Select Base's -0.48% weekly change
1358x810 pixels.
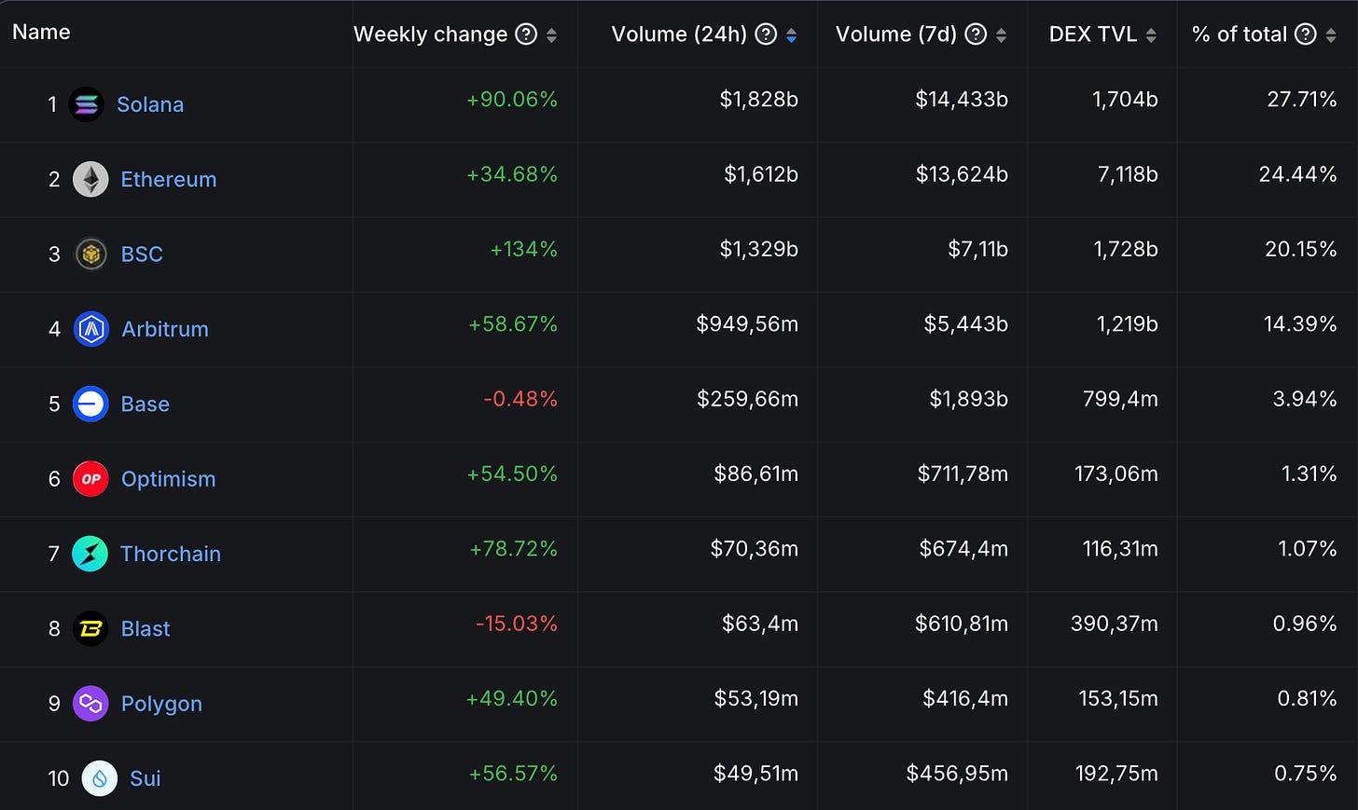point(520,399)
